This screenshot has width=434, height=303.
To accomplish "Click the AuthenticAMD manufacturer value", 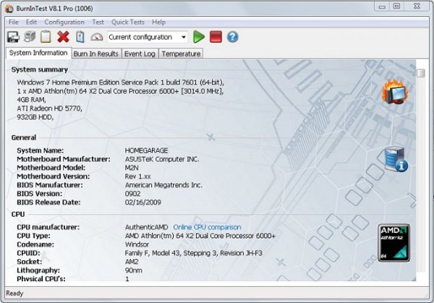I will (x=146, y=227).
